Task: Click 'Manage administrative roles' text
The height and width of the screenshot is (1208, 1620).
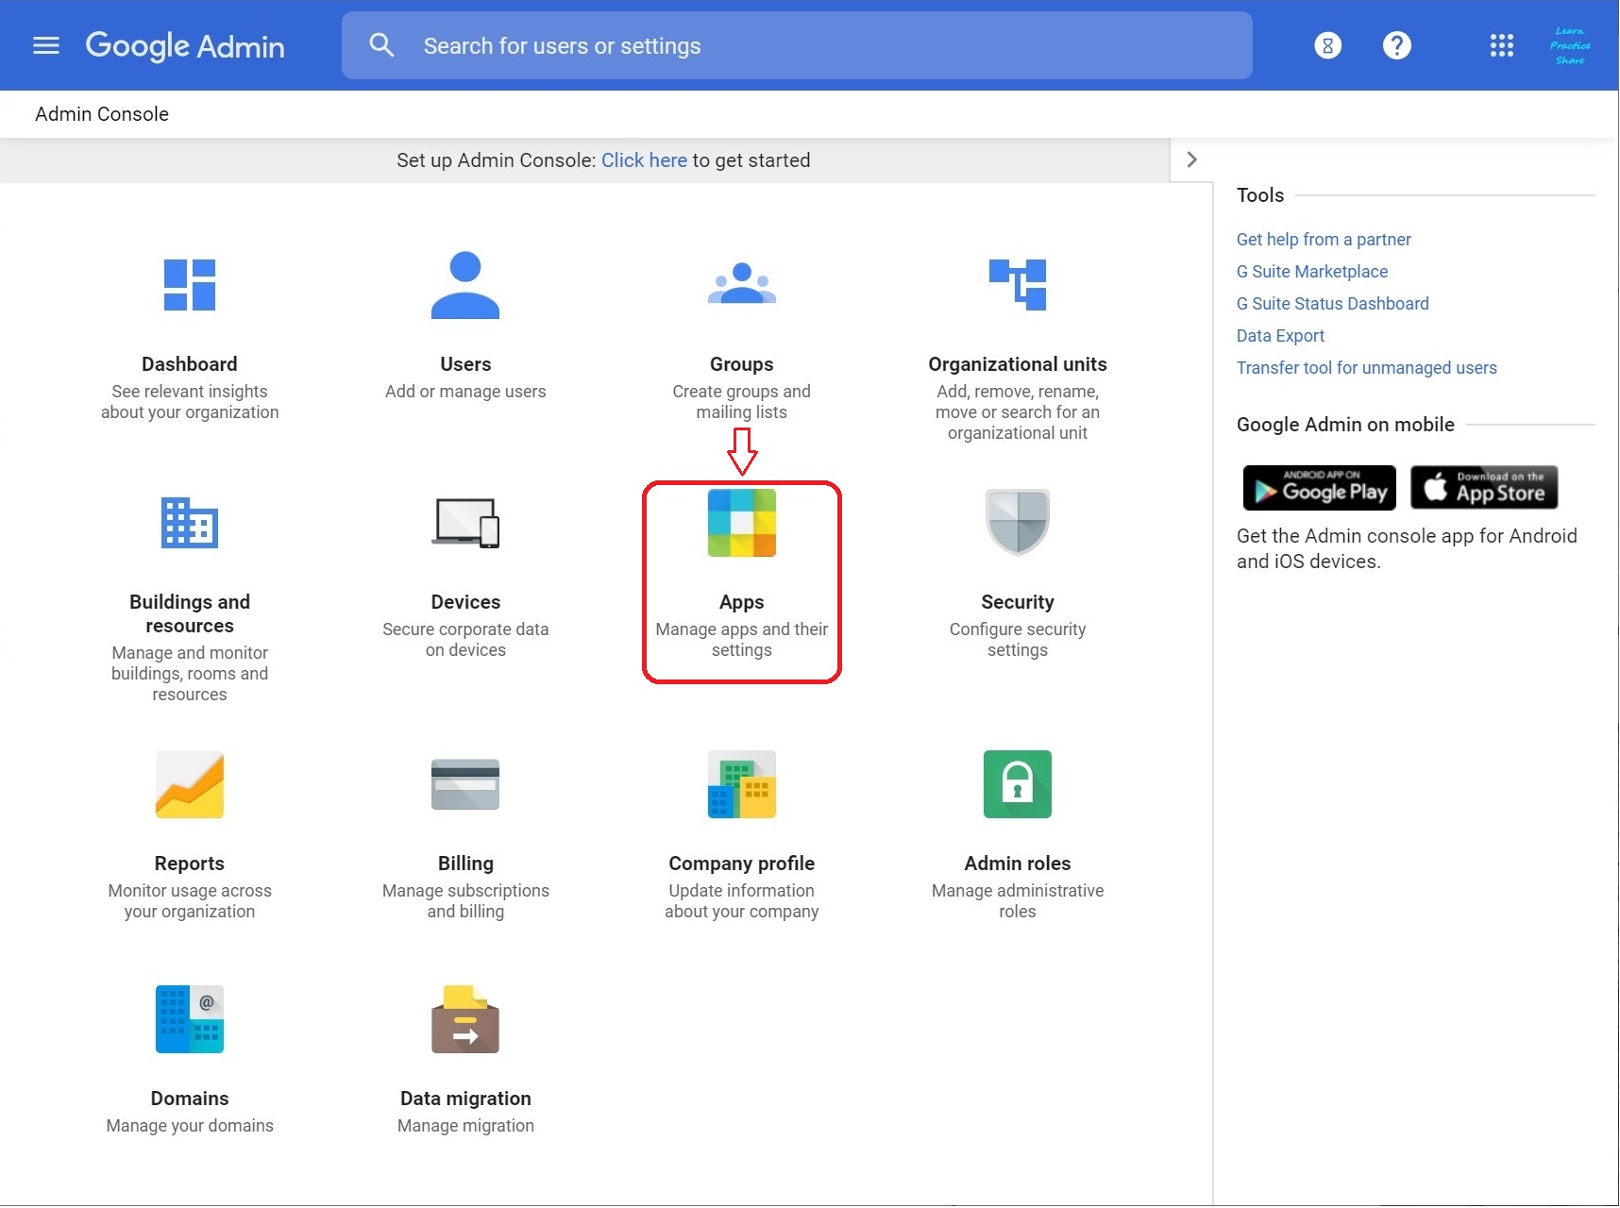Action: [1018, 901]
